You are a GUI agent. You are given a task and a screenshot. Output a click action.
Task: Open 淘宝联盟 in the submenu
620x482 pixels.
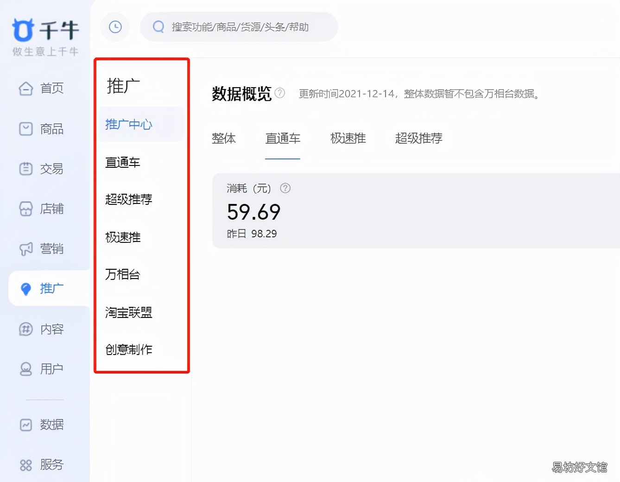click(129, 312)
